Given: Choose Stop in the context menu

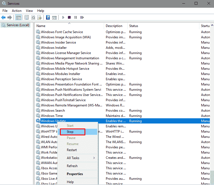Looking at the screenshot, I should click(x=78, y=132).
